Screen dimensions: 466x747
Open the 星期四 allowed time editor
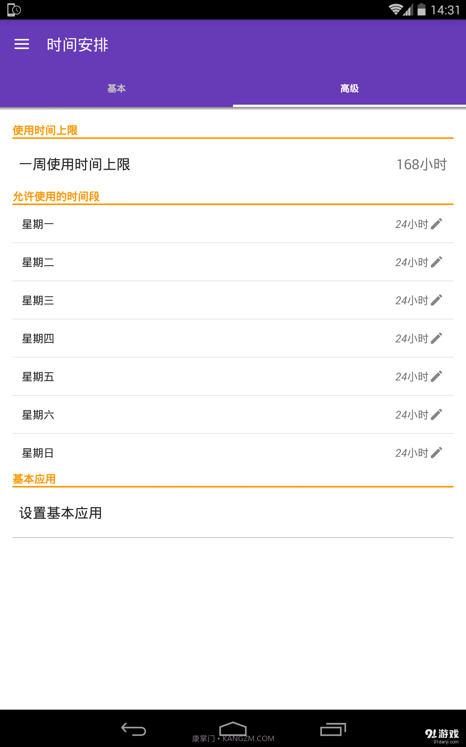point(438,338)
